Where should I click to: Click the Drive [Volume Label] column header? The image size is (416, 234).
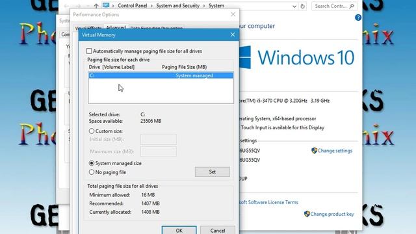click(x=112, y=67)
